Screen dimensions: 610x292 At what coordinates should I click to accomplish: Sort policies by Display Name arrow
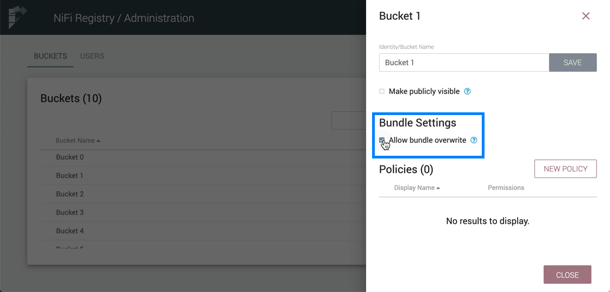coord(438,188)
